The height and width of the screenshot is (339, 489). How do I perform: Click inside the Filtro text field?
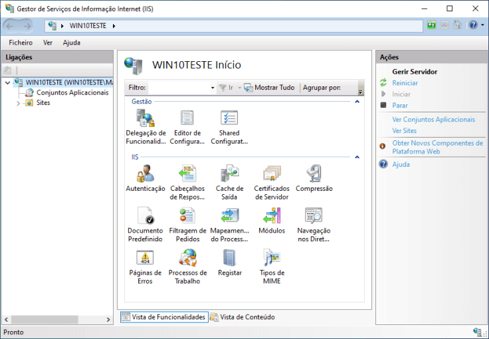coord(178,88)
